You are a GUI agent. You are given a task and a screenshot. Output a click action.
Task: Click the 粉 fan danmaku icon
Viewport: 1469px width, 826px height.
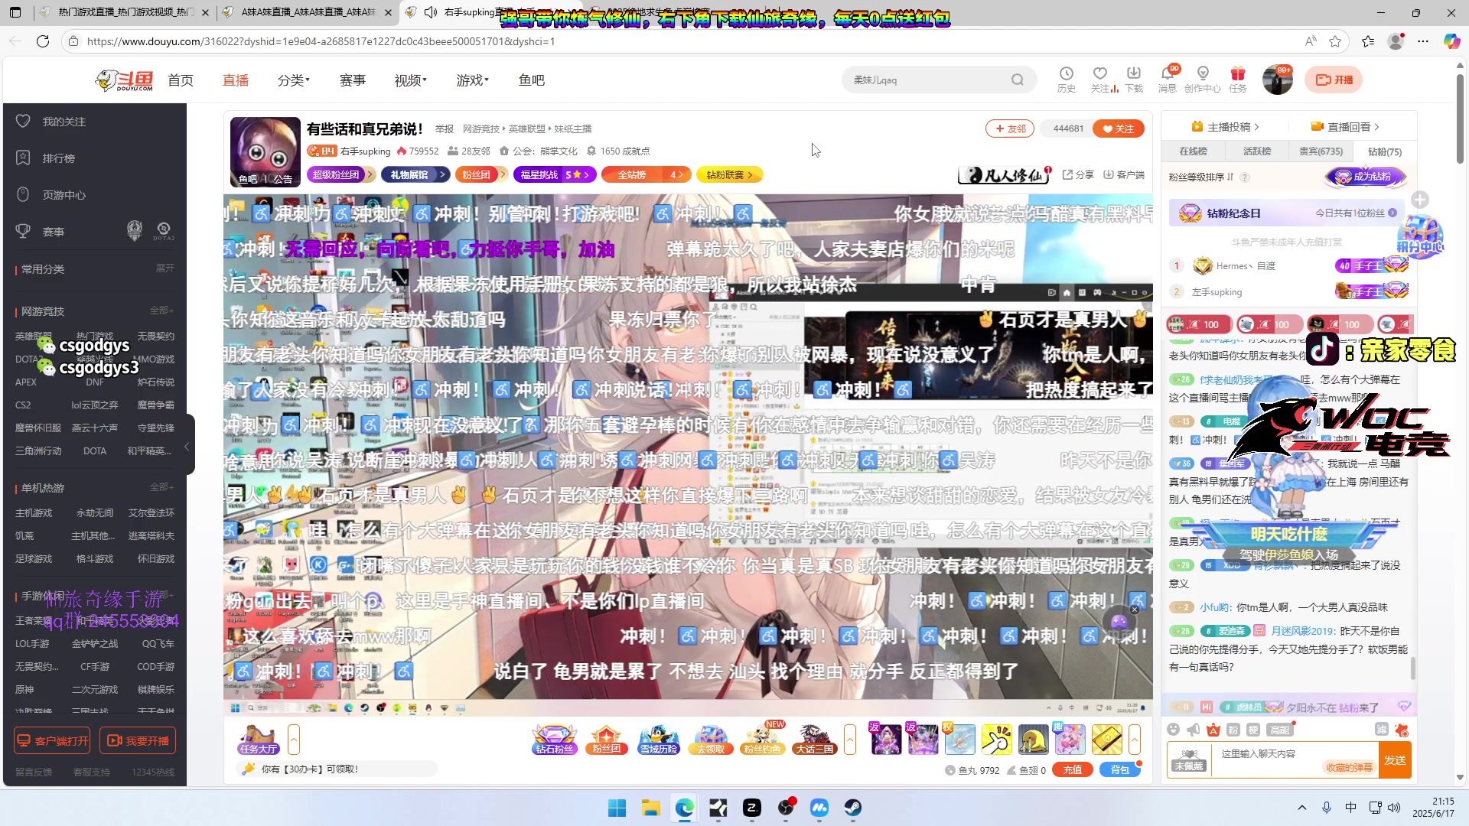pos(1233,730)
